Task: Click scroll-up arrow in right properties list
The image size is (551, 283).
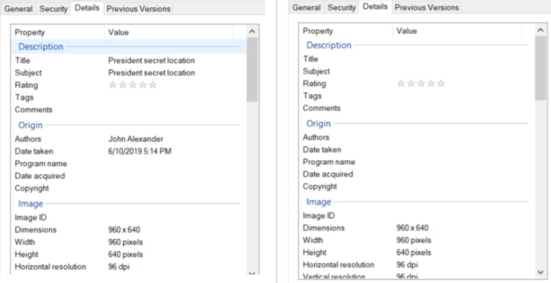Action: click(540, 30)
